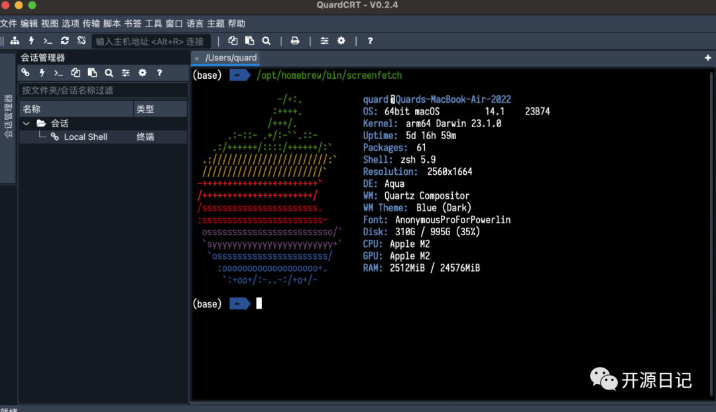
Task: Click paste icon in session manager toolbar
Action: tap(92, 73)
